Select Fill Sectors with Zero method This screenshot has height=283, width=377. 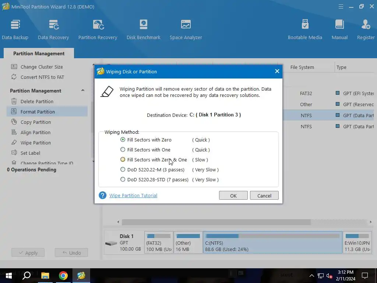pos(123,140)
